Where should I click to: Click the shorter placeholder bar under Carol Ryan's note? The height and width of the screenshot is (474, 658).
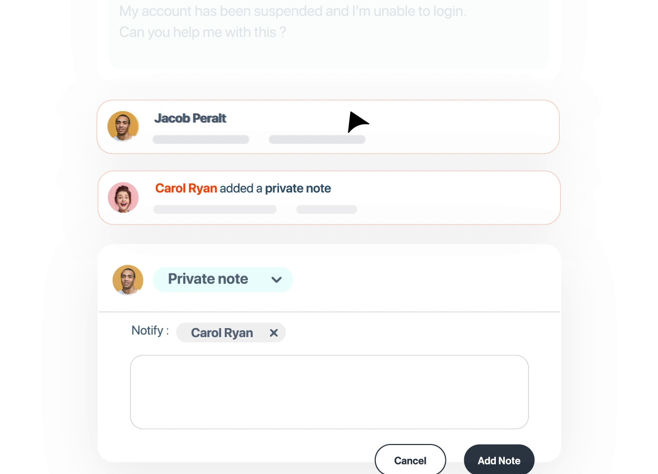coord(326,210)
